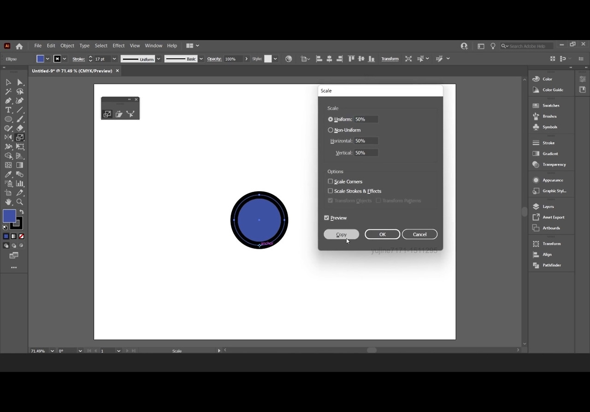
Task: Open the Window menu
Action: click(x=153, y=46)
